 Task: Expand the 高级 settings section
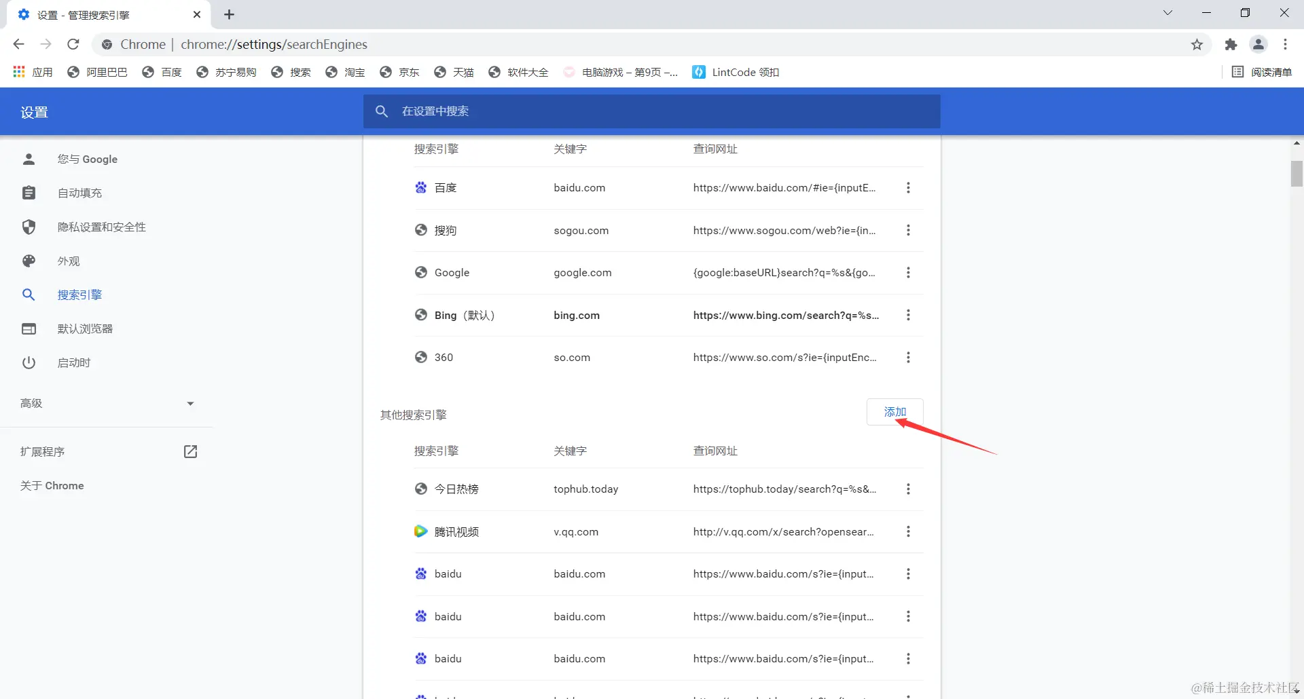tap(107, 404)
